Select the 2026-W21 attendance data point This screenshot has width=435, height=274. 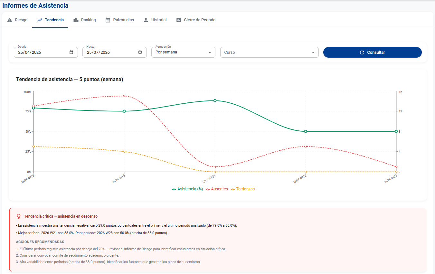(215, 101)
